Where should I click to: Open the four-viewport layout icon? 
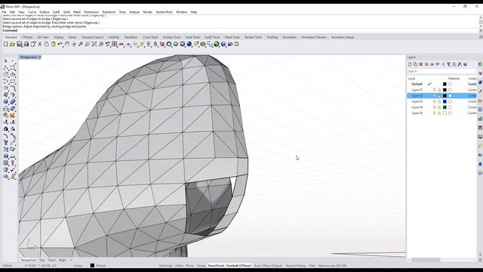[114, 45]
